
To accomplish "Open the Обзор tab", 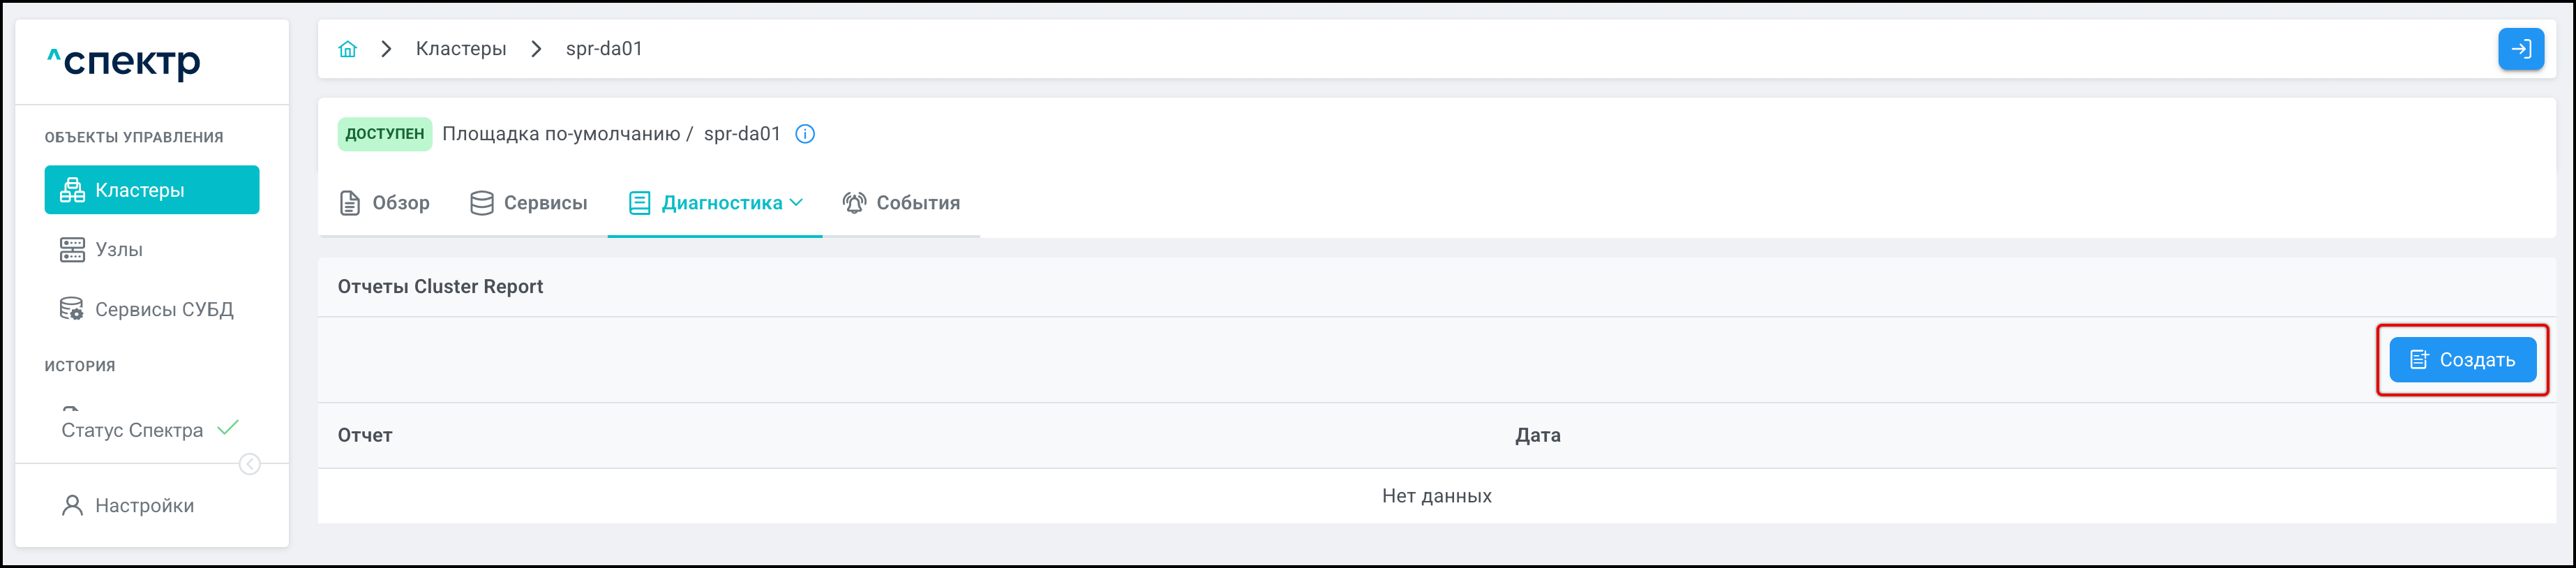I will [385, 203].
